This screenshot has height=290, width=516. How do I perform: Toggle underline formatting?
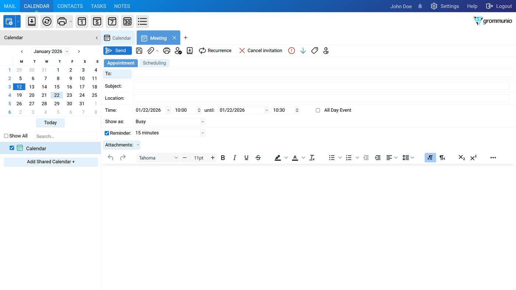click(x=246, y=158)
